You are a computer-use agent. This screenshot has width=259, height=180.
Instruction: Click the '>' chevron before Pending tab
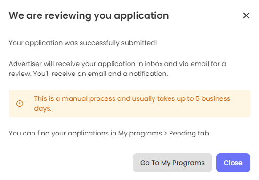point(165,133)
